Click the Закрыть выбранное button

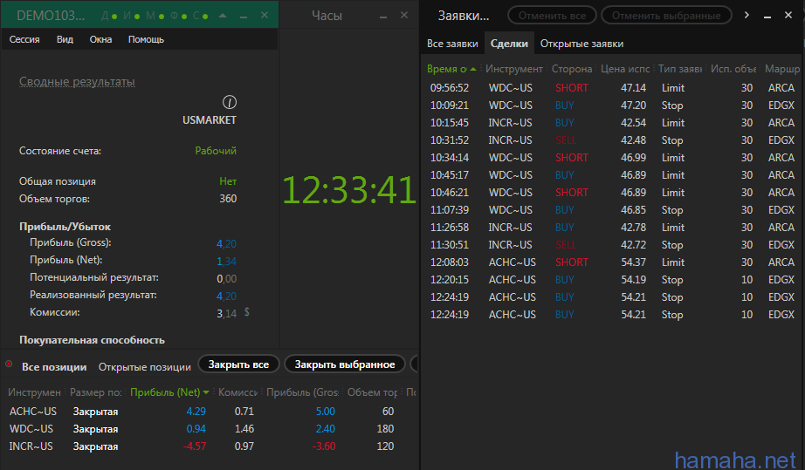[345, 364]
